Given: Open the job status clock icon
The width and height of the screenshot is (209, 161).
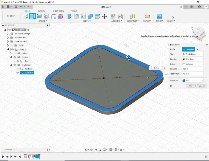Looking at the screenshot, I should 192,7.
